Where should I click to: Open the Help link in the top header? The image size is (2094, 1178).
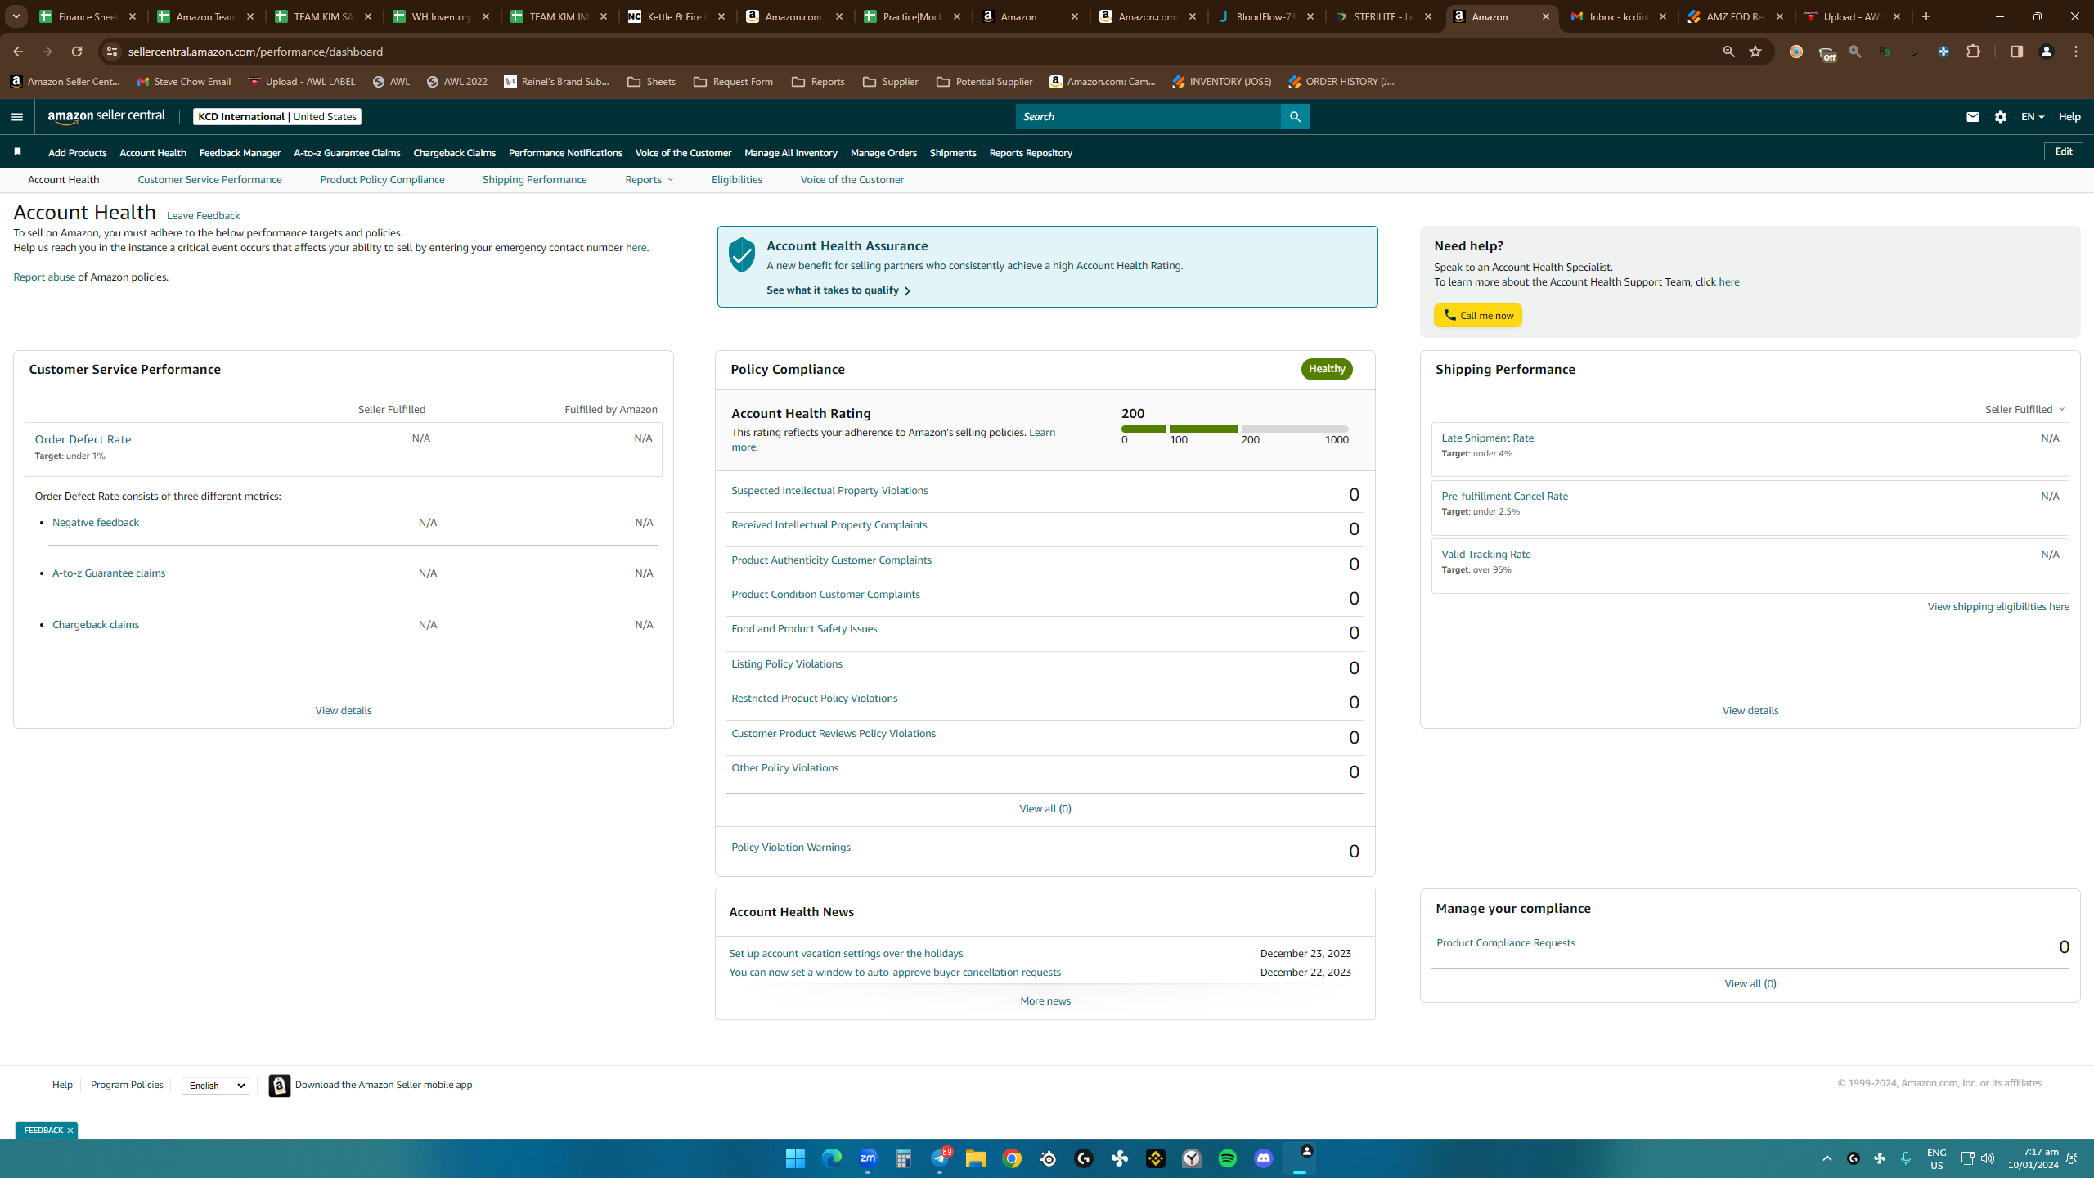point(2069,117)
